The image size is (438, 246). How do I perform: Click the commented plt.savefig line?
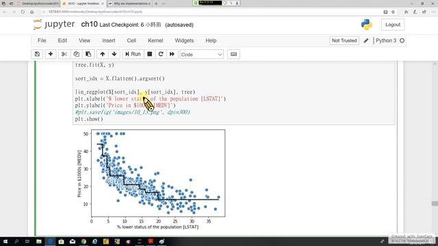pos(132,112)
